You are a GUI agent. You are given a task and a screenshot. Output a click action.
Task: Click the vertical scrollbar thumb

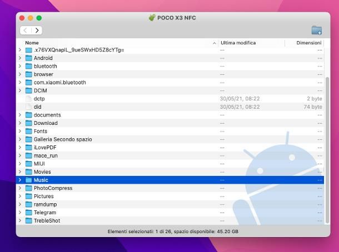point(327,150)
